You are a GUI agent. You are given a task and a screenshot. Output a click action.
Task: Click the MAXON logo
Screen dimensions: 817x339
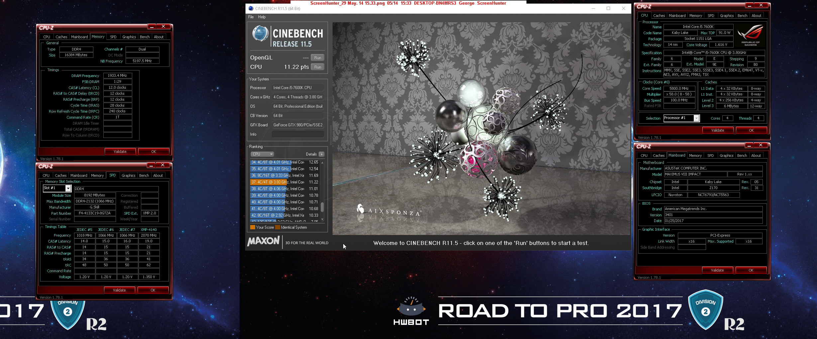click(263, 241)
